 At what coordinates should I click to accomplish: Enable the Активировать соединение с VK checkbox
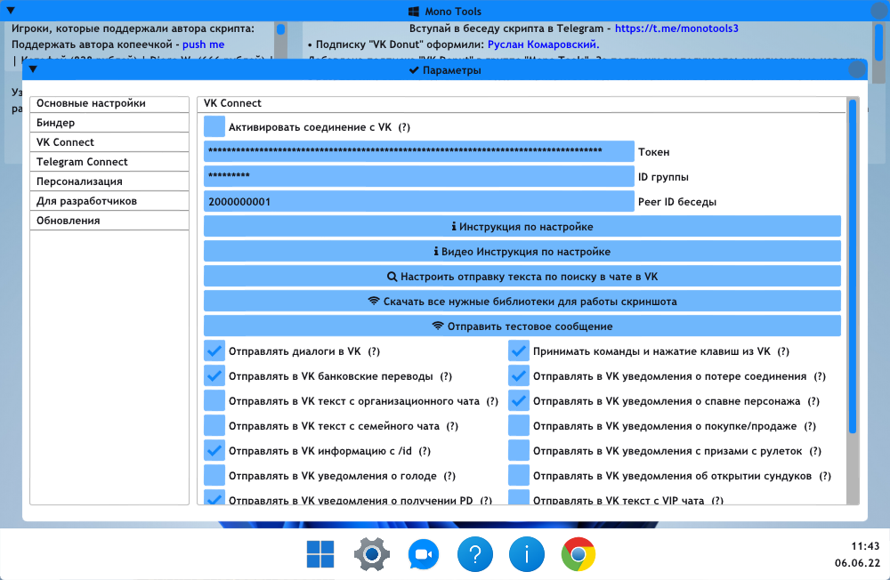click(214, 126)
